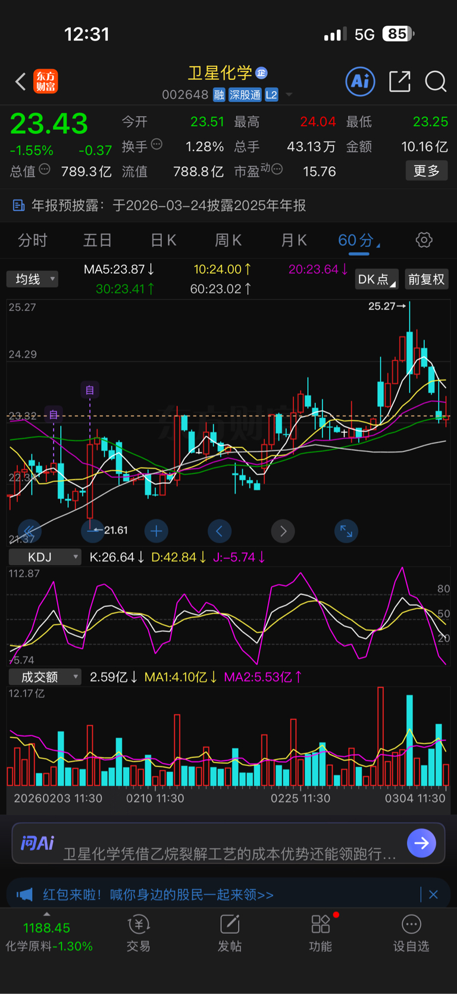
Task: Tap the chart zoom-in plus button
Action: coord(156,531)
